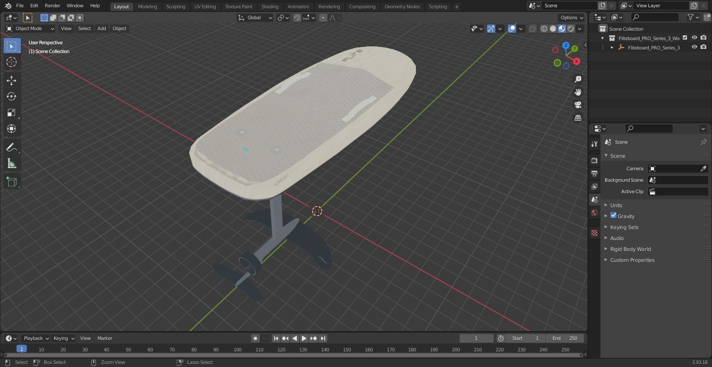Click the Start frame field
The width and height of the screenshot is (712, 367).
525,338
